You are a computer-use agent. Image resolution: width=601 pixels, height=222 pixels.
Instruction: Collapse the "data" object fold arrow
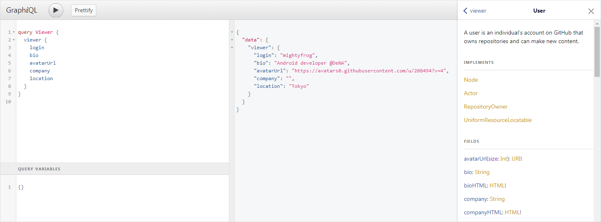click(232, 40)
